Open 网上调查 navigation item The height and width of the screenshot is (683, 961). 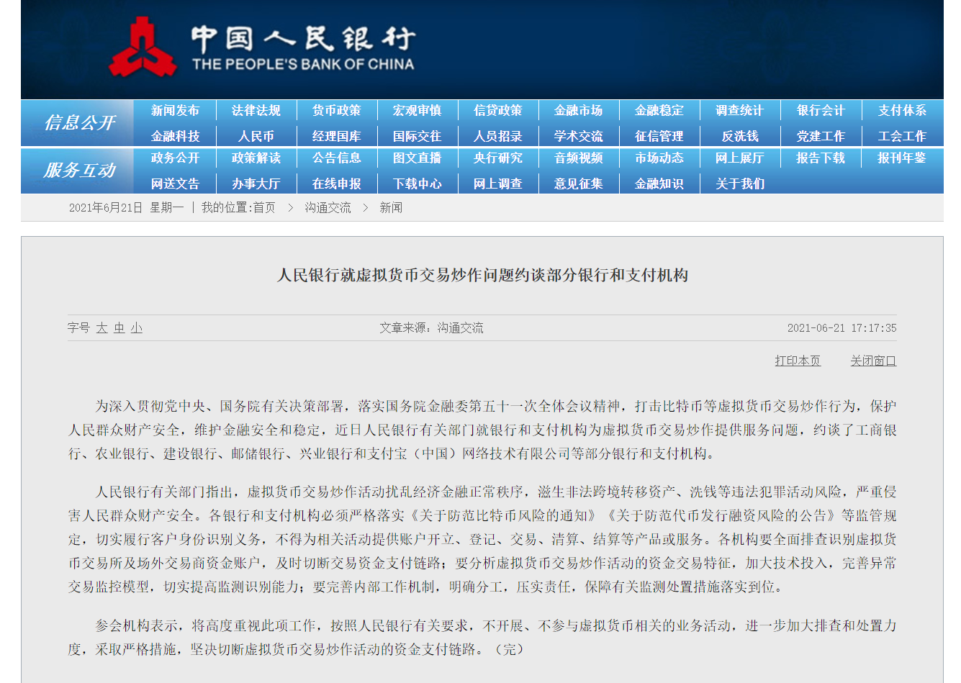497,184
